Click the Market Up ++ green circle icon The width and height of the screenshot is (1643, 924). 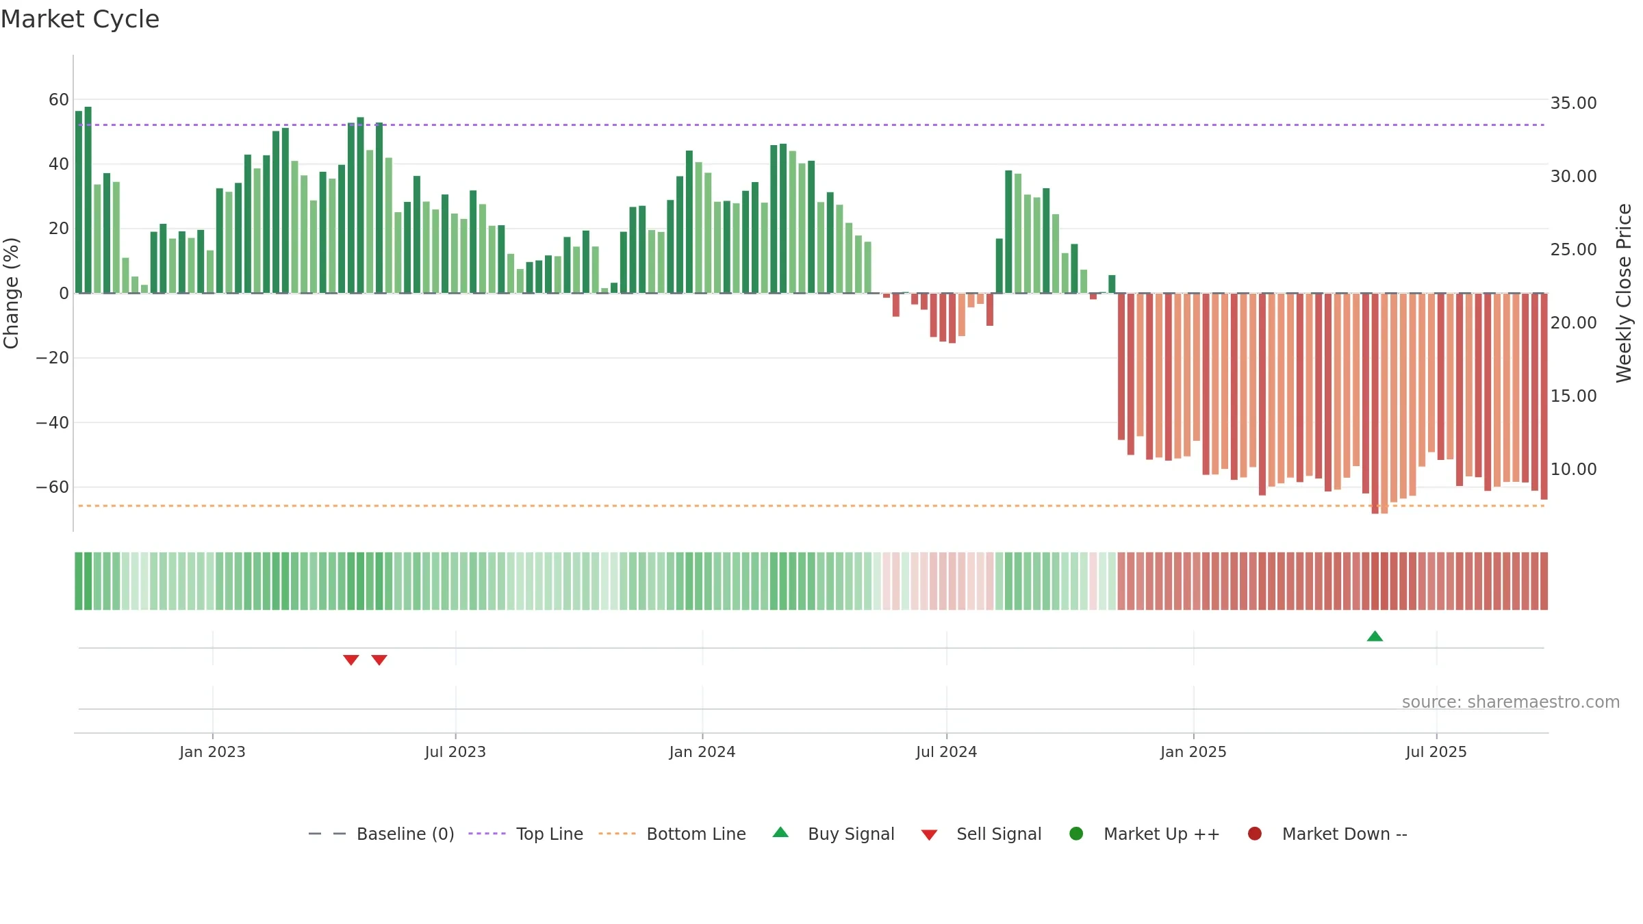[x=1076, y=834]
